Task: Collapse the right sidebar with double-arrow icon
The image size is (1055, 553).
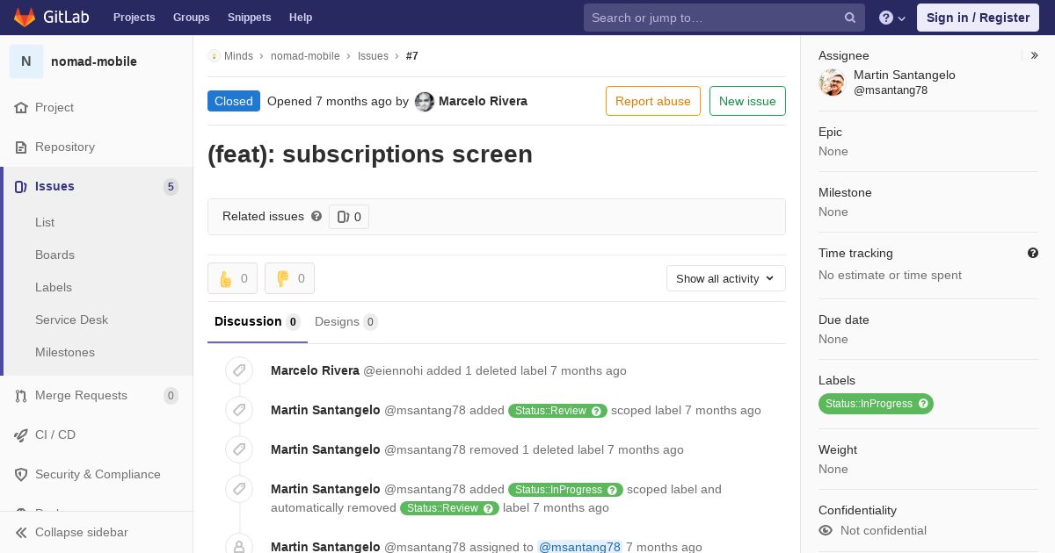Action: pyautogui.click(x=1034, y=55)
